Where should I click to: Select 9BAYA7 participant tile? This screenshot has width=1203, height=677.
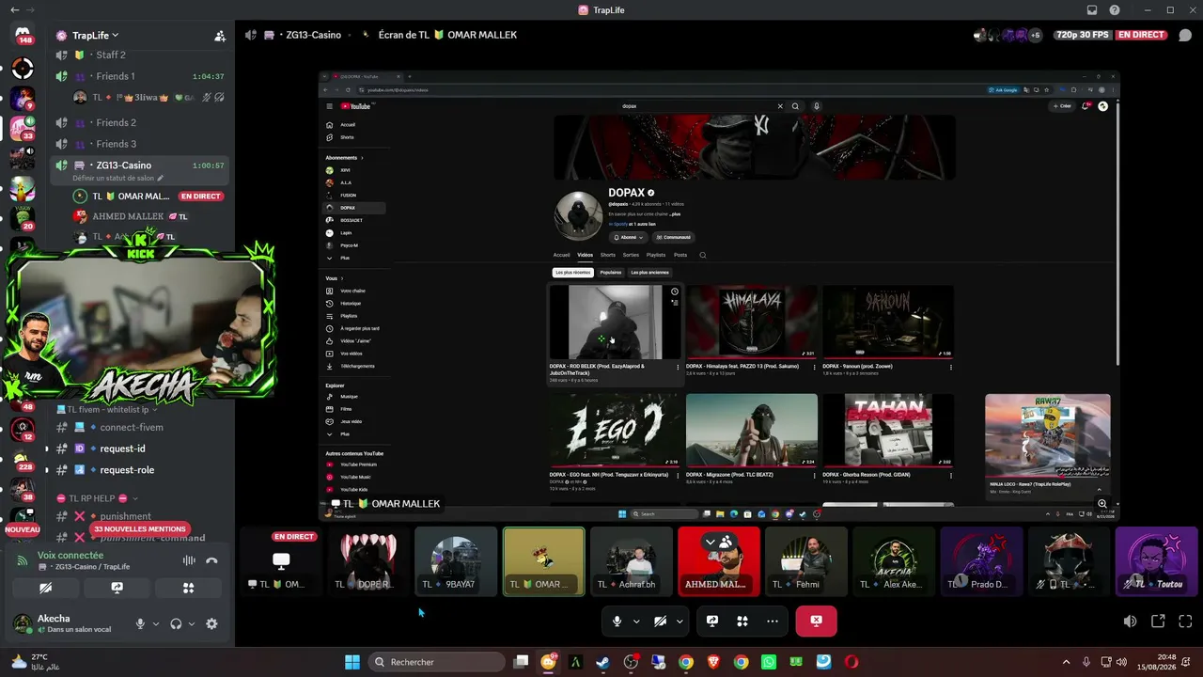[456, 561]
